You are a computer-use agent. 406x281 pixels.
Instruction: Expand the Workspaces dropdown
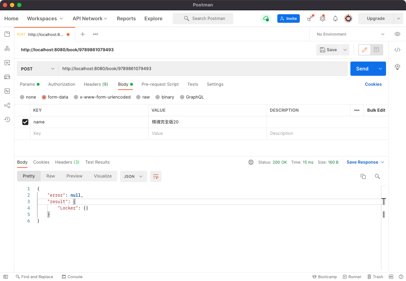[x=45, y=18]
